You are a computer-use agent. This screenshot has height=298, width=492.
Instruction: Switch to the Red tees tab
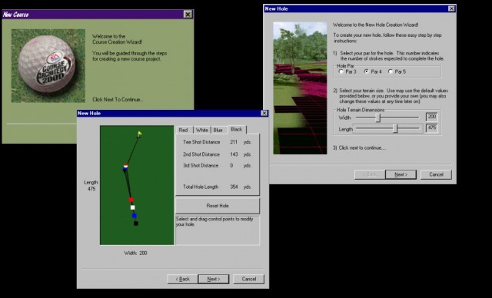point(184,130)
